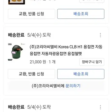Click 배송조회 for the welding helmet order
The height and width of the screenshot is (112, 112).
tap(81, 74)
